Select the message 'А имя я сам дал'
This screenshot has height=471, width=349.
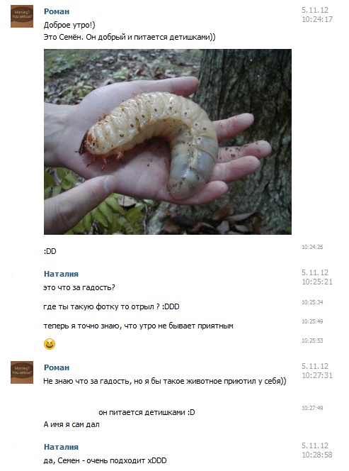[71, 424]
